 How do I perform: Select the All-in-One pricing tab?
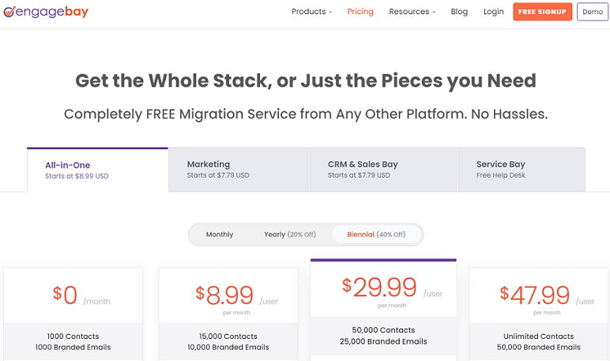[98, 170]
